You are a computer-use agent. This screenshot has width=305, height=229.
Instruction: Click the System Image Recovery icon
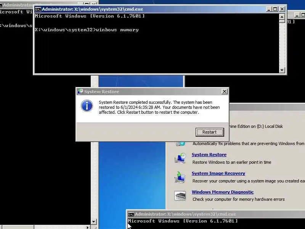coord(180,177)
